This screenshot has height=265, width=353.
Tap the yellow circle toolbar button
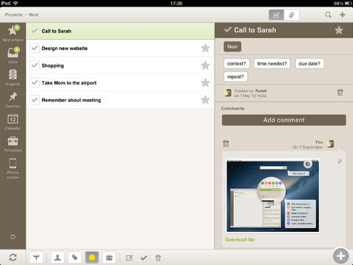[92, 258]
